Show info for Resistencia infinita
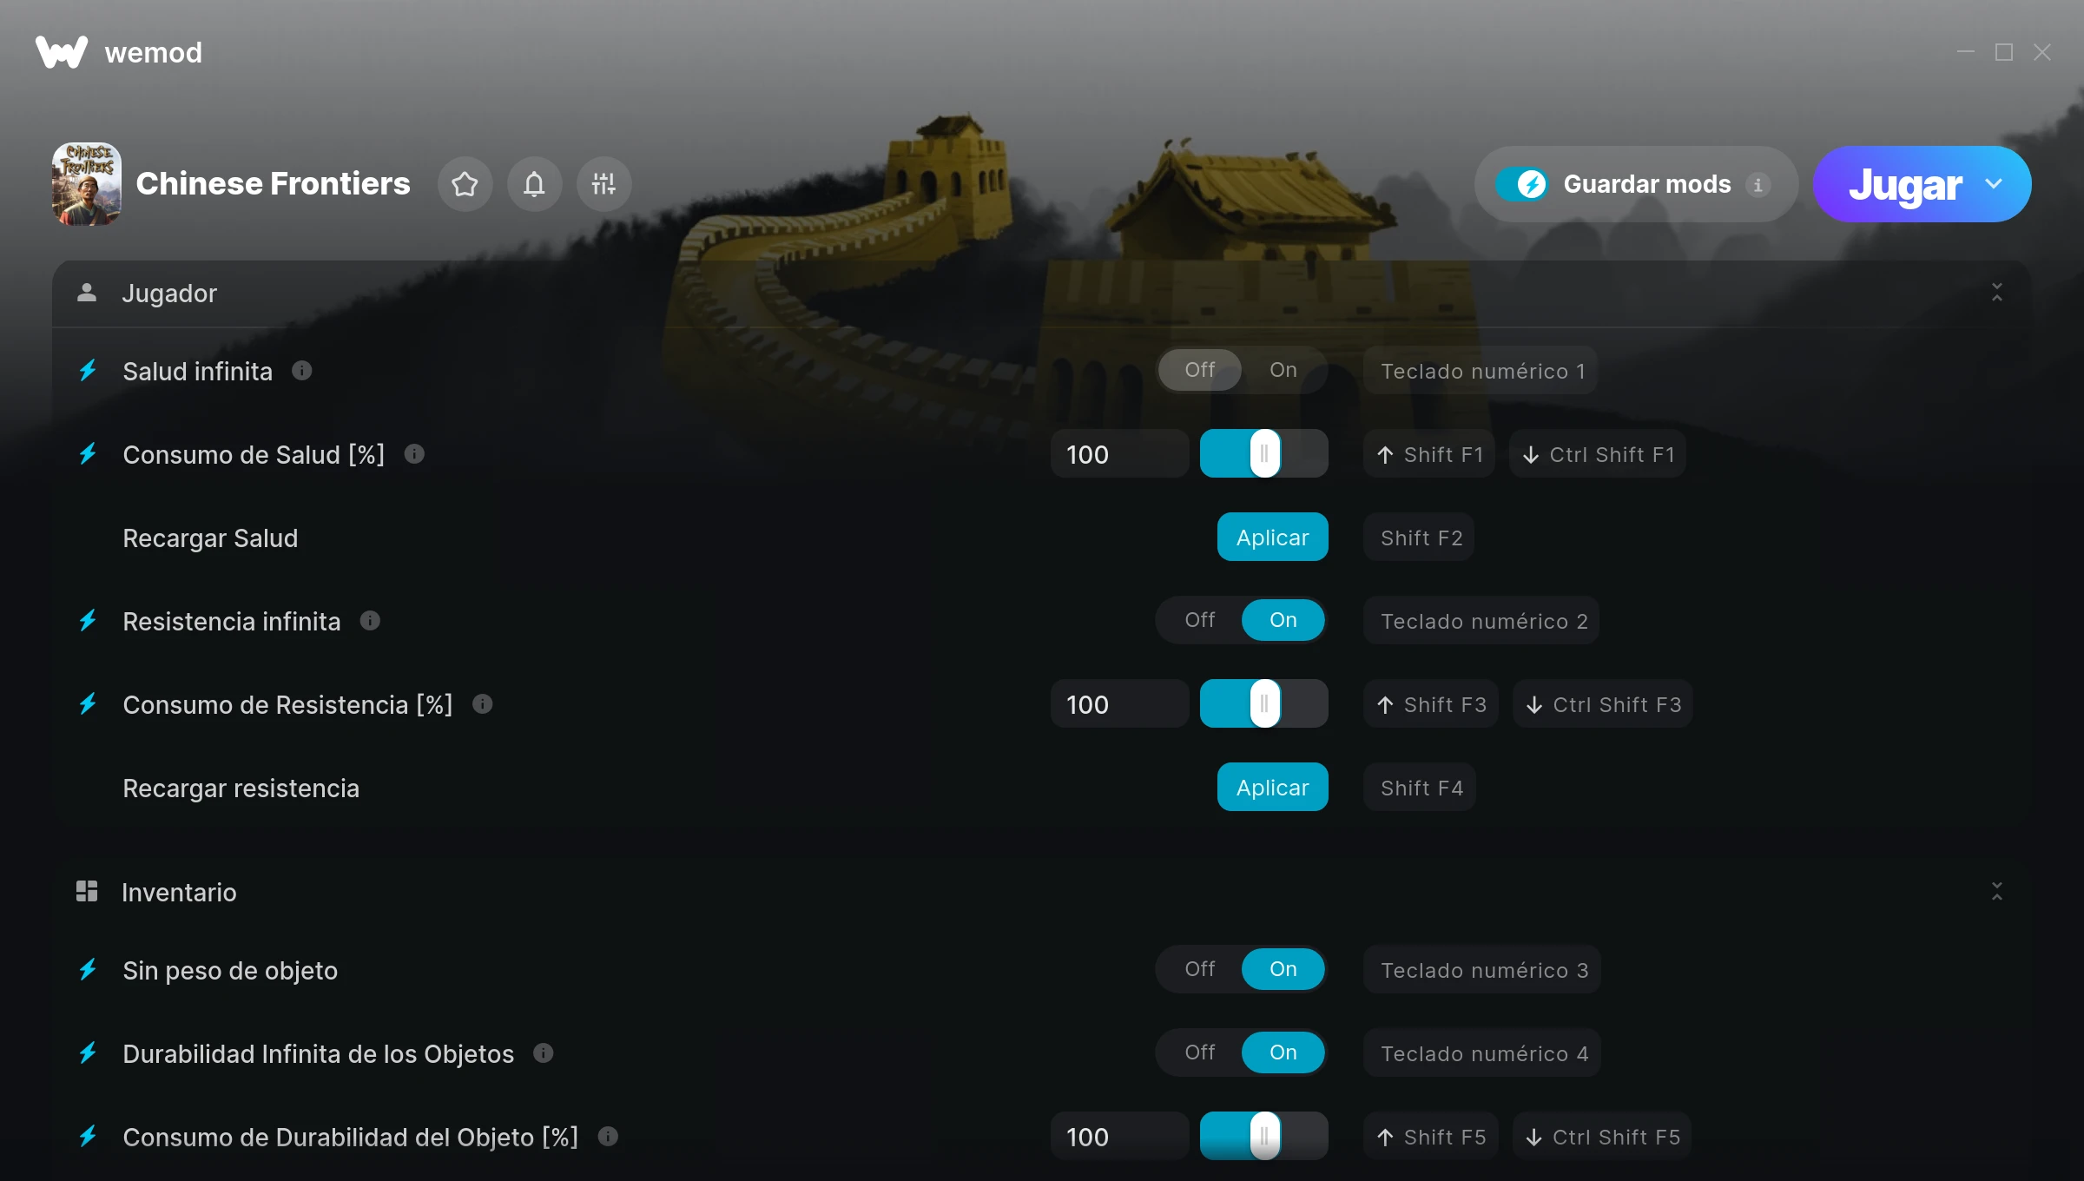This screenshot has height=1181, width=2084. (x=370, y=621)
